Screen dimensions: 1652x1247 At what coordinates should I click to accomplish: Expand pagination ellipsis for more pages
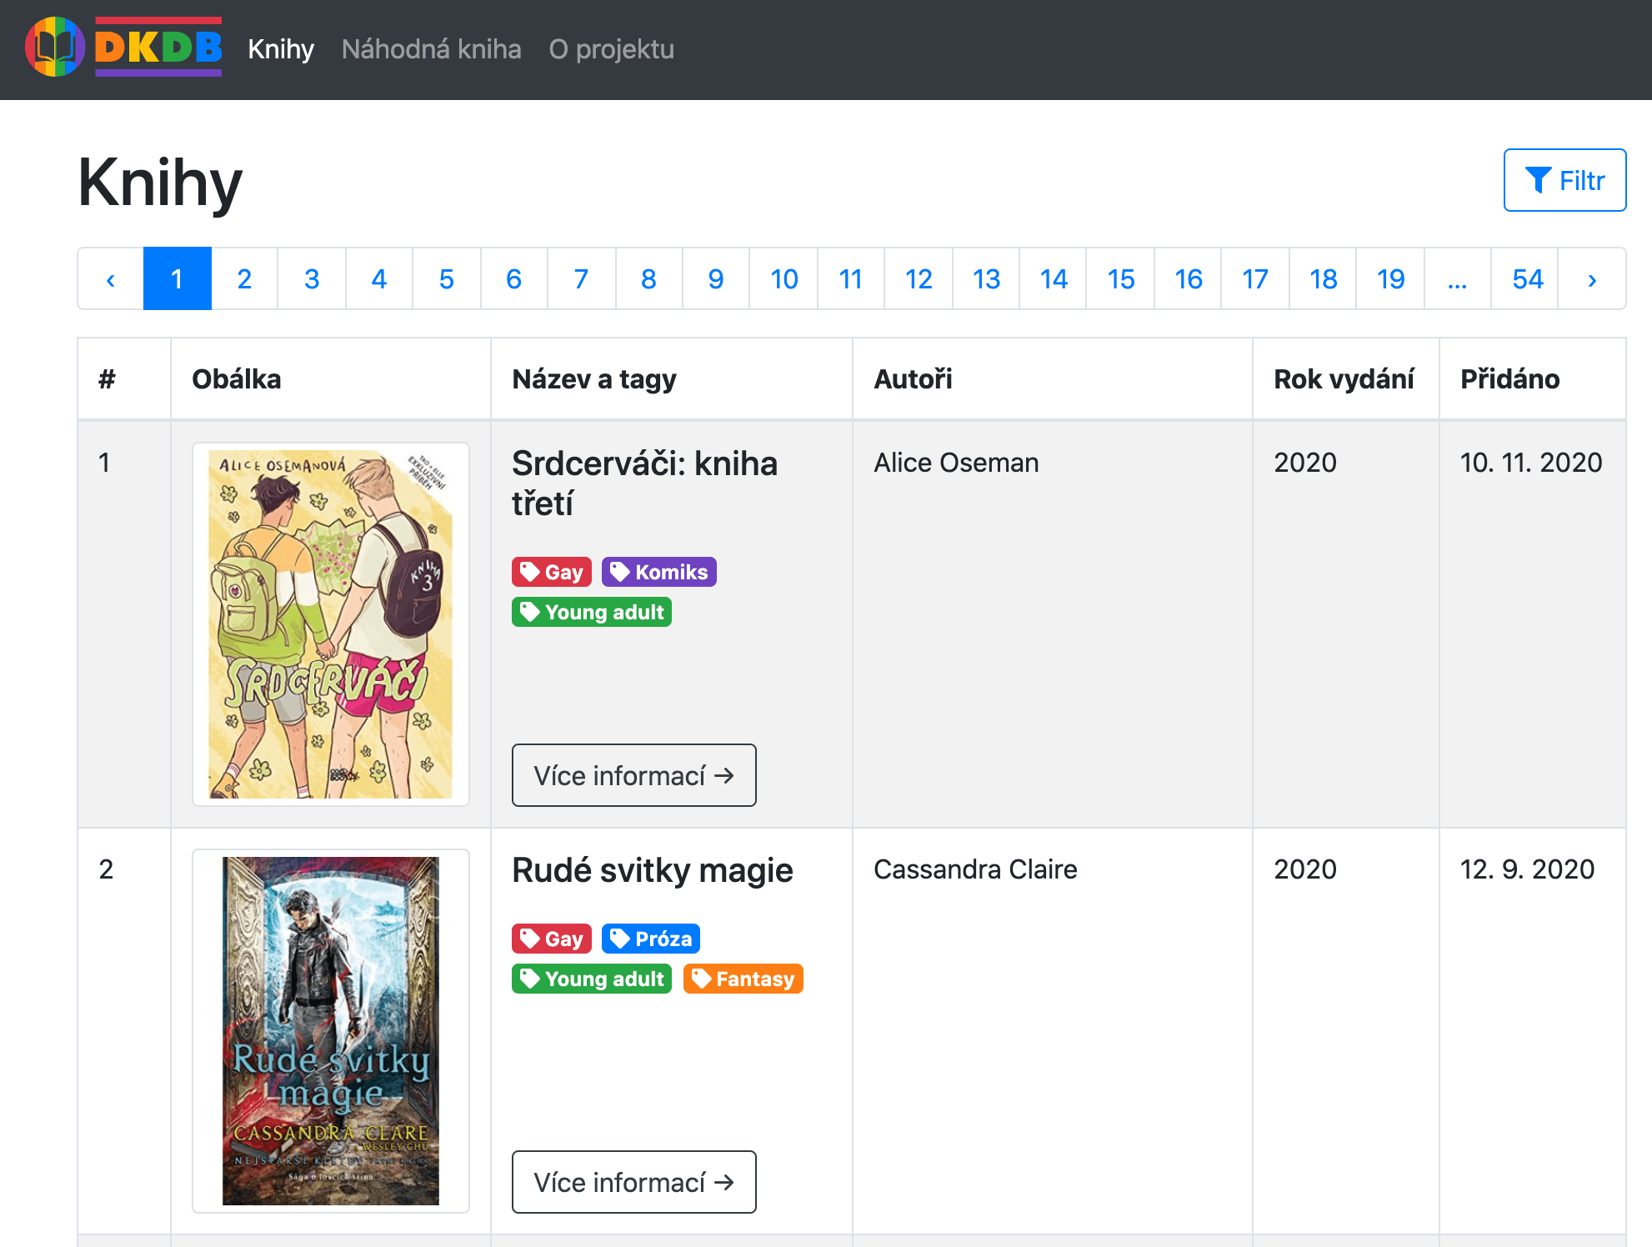pos(1456,279)
